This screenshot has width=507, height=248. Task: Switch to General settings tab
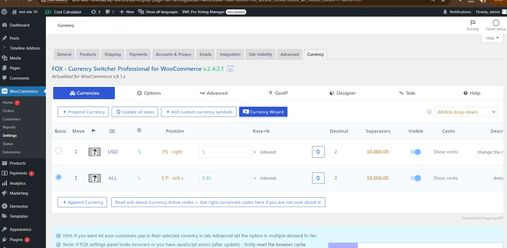click(64, 54)
